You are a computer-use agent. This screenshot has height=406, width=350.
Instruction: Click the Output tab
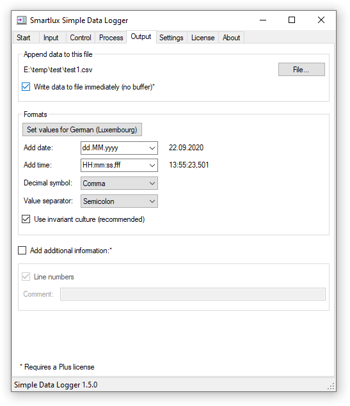point(141,37)
